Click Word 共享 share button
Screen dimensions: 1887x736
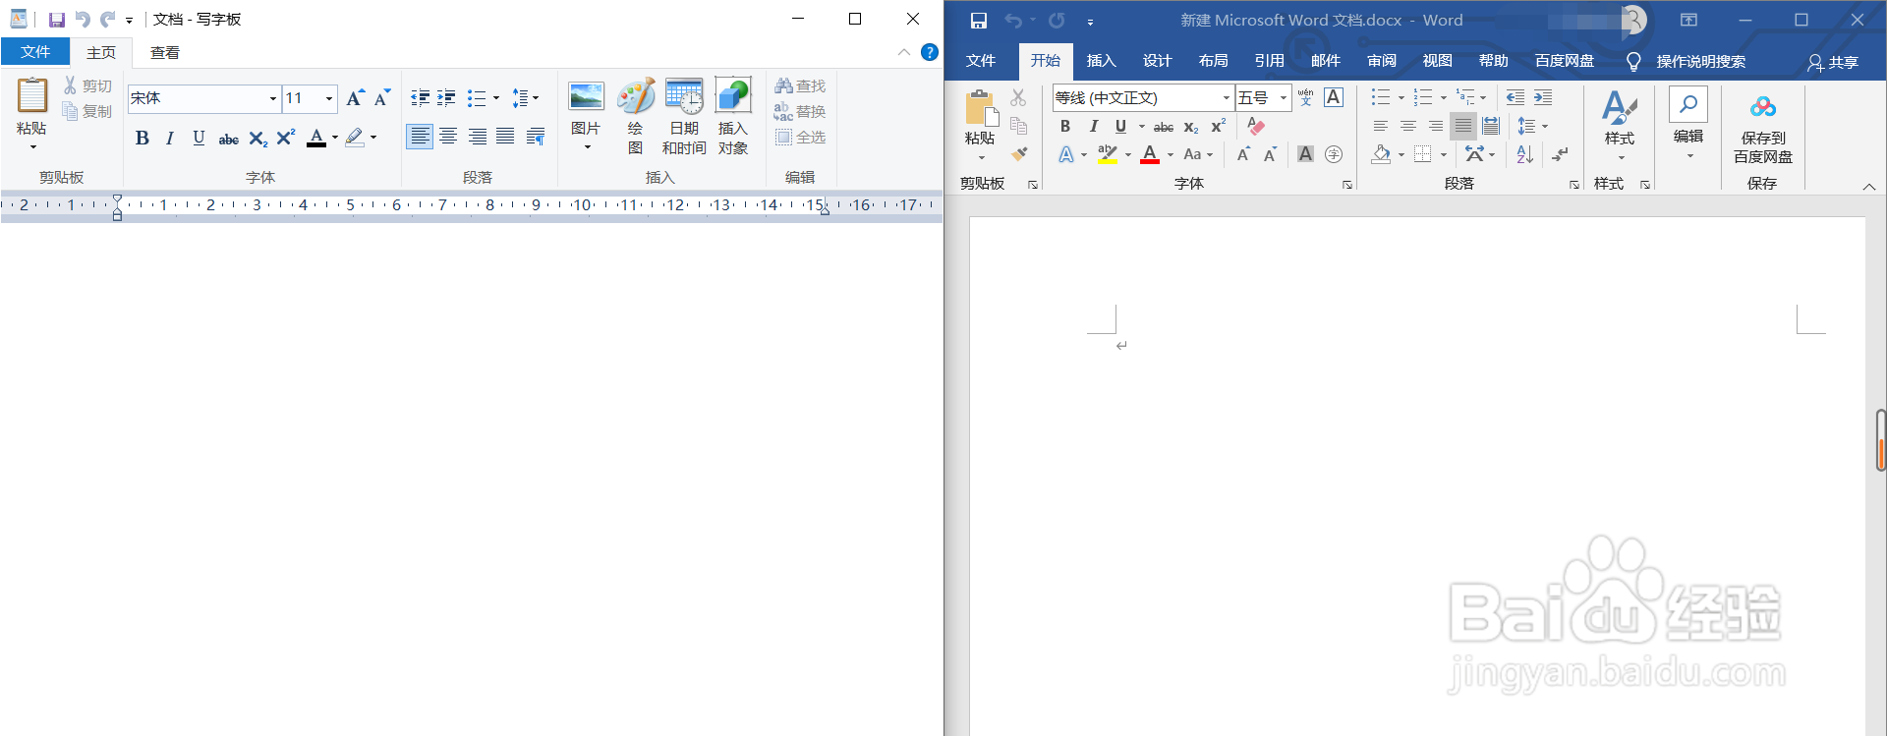[1832, 62]
